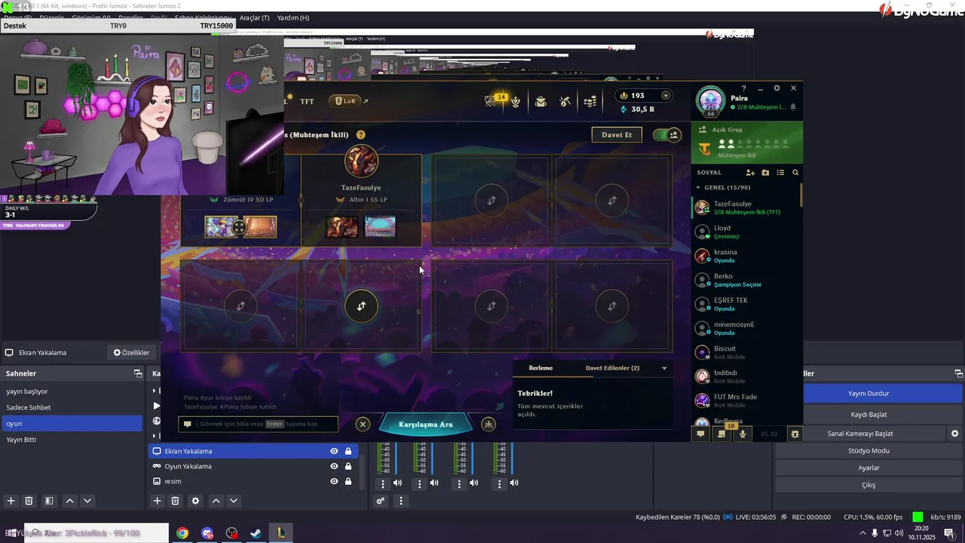
Task: Open League client settings gear
Action: (x=777, y=88)
